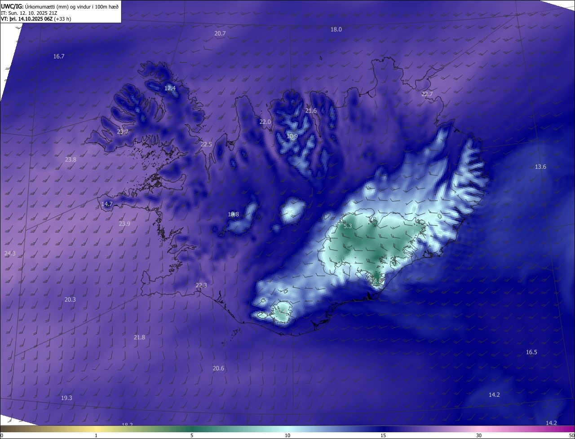575x439 pixels.
Task: Click the color scale tick labeled 15
Action: pos(383,435)
